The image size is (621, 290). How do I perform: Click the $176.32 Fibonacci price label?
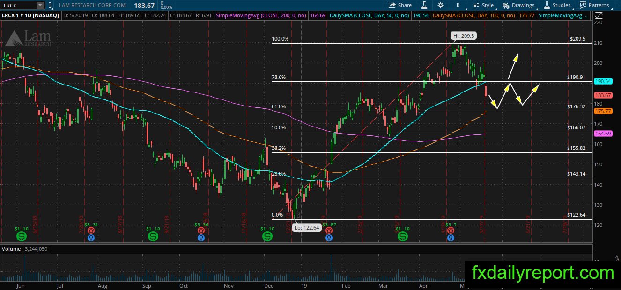[577, 107]
